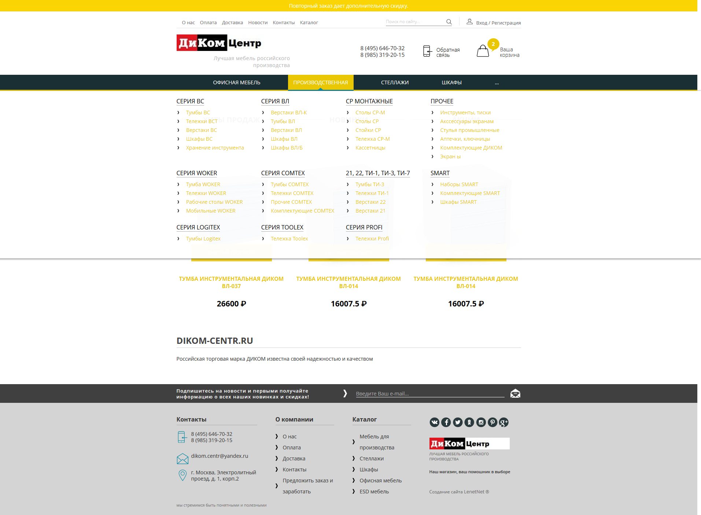Open the VK social icon
Viewport: 701px width, 515px height.
[x=435, y=422]
